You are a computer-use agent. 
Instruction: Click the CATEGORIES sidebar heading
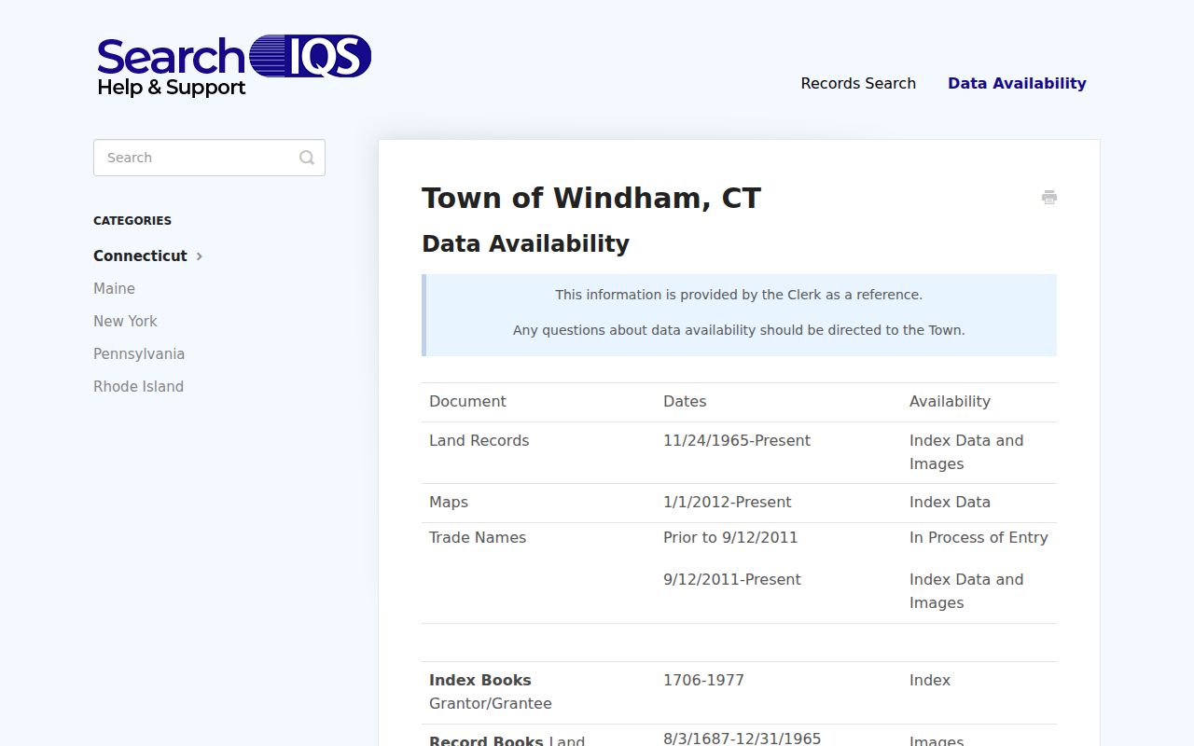(x=132, y=221)
